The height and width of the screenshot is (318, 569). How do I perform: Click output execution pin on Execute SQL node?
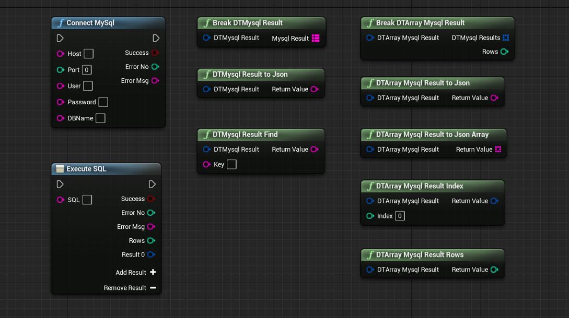coord(152,184)
